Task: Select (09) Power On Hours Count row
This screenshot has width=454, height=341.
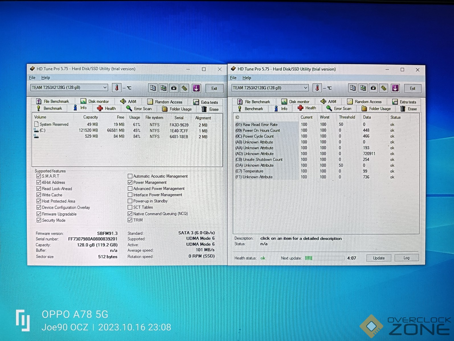Action: pyautogui.click(x=326, y=130)
